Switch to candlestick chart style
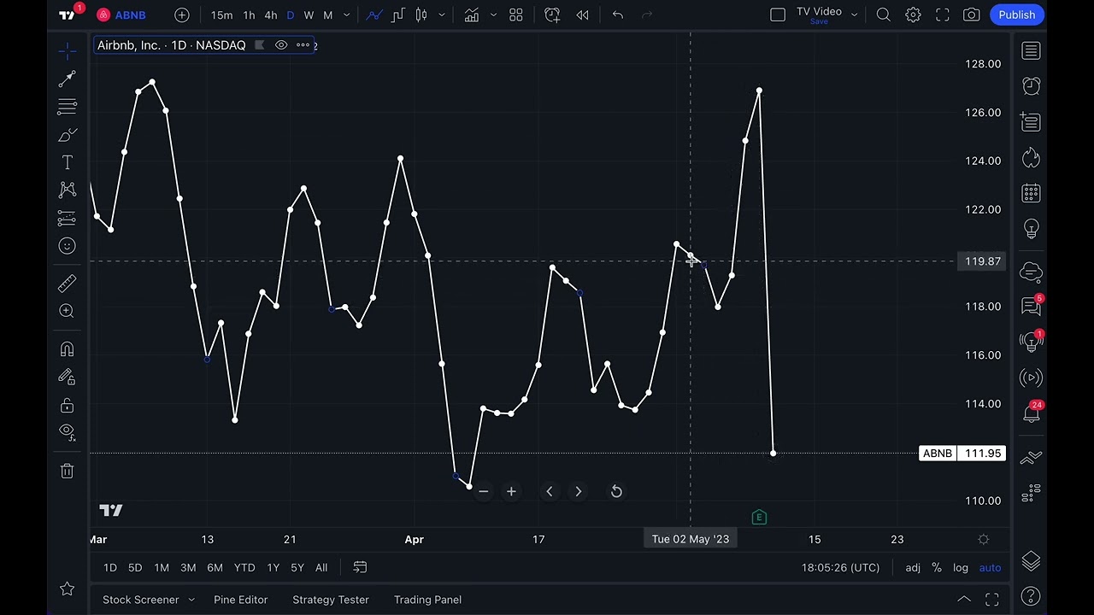Image resolution: width=1094 pixels, height=615 pixels. [x=421, y=15]
